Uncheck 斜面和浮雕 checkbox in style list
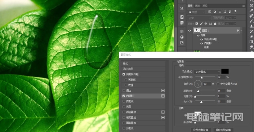Screen dimensions: 254x132 (x=124, y=74)
